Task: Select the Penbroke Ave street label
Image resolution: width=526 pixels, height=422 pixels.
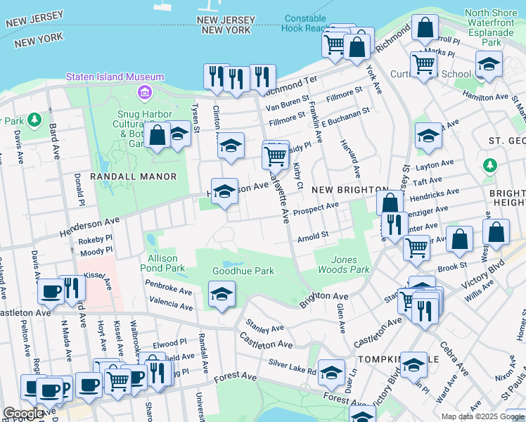Action: 169,288
